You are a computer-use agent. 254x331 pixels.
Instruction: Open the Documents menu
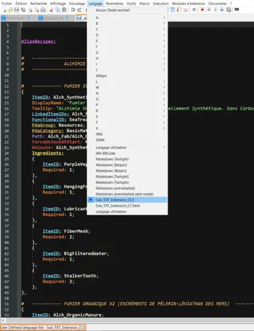pyautogui.click(x=218, y=3)
